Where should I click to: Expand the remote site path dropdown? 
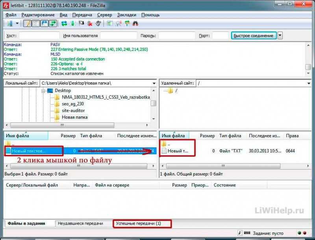coord(309,83)
